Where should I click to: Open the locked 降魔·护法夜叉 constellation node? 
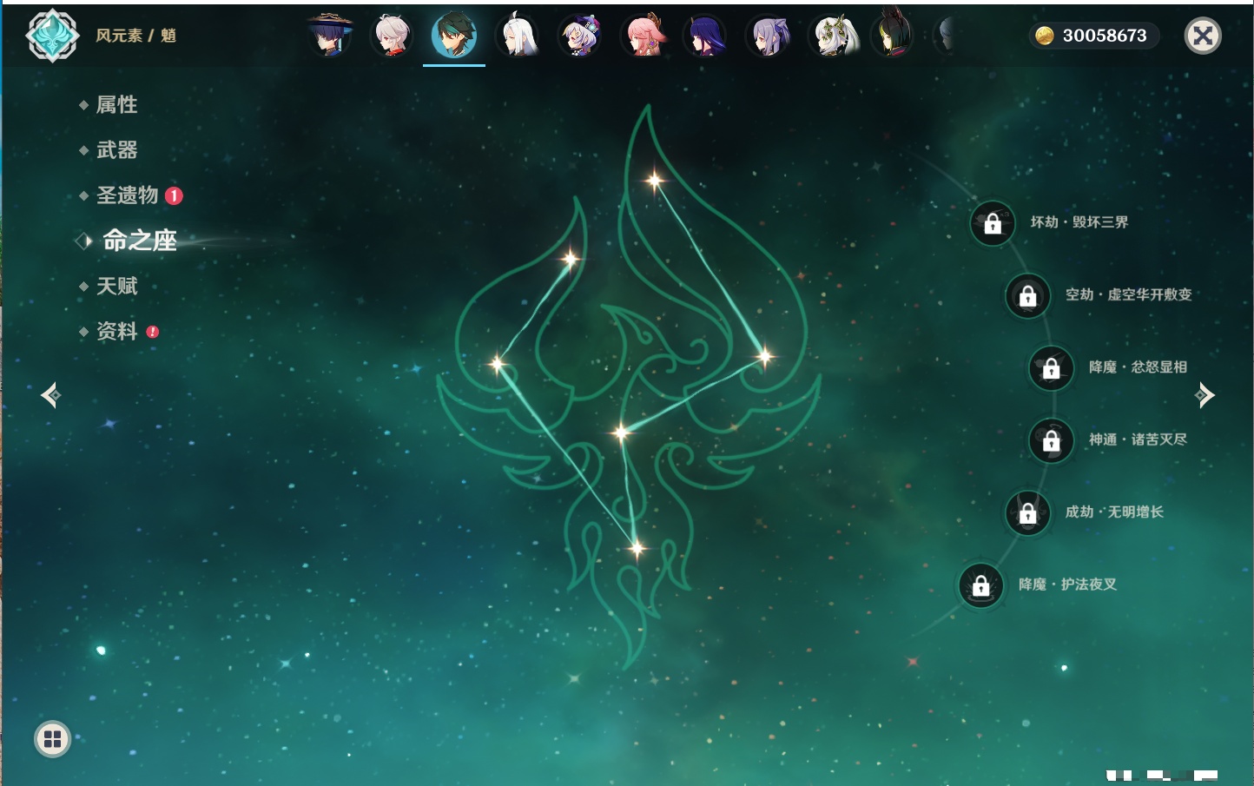[981, 585]
